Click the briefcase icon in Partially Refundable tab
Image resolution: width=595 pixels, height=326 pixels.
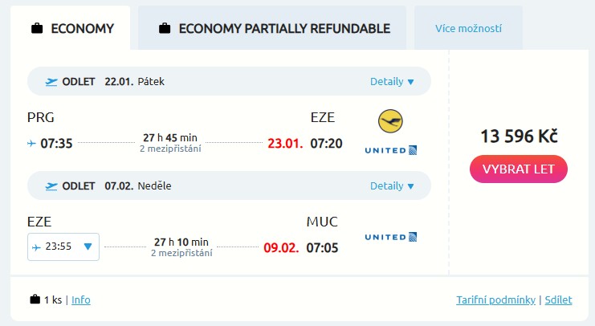[x=165, y=29]
